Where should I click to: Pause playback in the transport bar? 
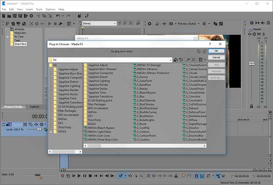pyautogui.click(x=85, y=176)
